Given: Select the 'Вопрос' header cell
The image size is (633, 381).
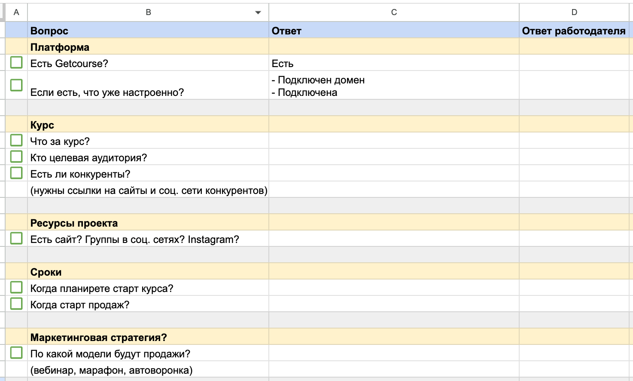Looking at the screenshot, I should (148, 31).
